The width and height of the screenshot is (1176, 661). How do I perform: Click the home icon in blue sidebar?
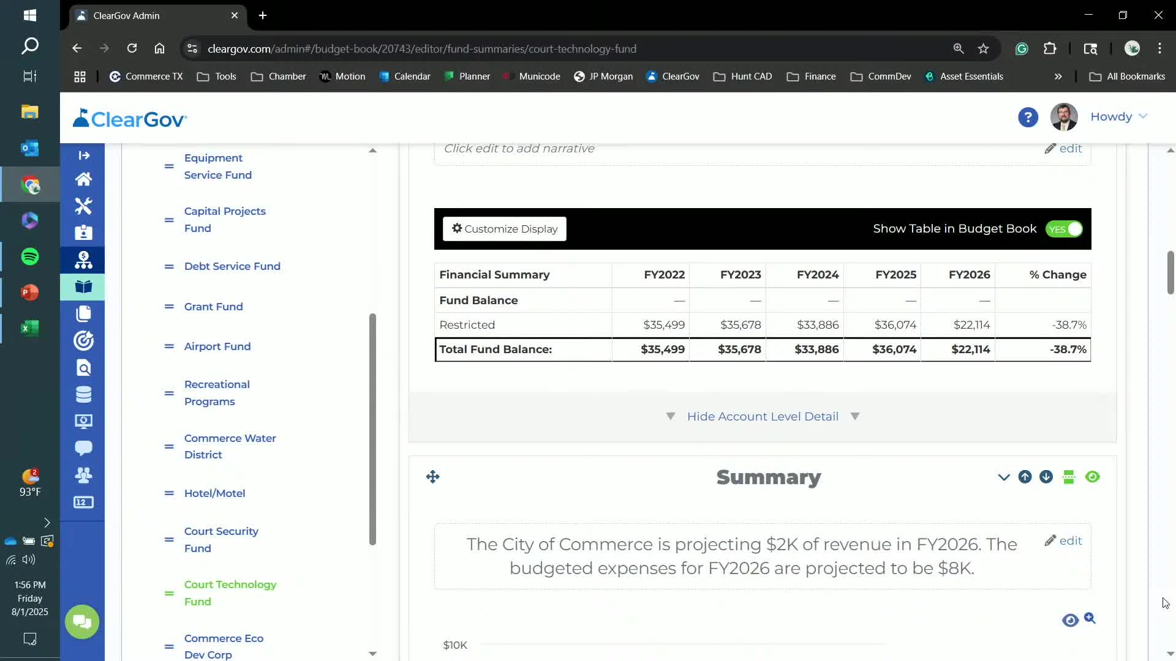pyautogui.click(x=83, y=179)
